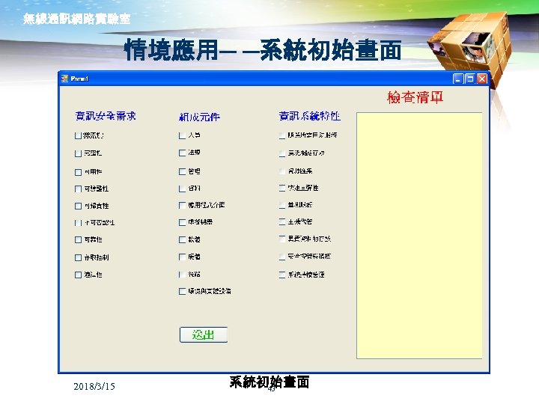This screenshot has width=539, height=404.
Task: Select the 網路 checkbox
Action: point(182,275)
